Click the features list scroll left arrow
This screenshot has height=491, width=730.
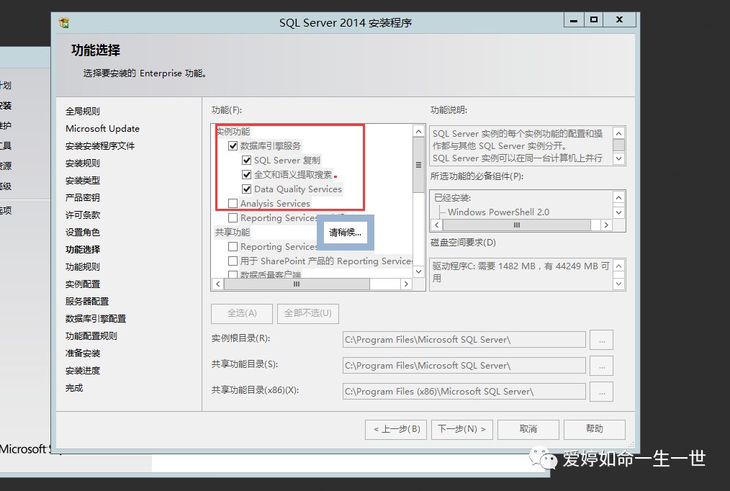pos(218,284)
